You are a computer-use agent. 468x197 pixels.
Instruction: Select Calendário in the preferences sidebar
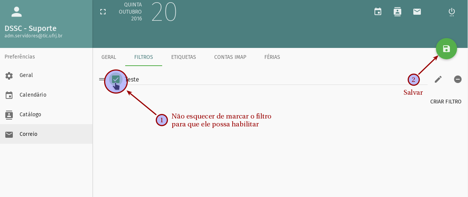[33, 95]
